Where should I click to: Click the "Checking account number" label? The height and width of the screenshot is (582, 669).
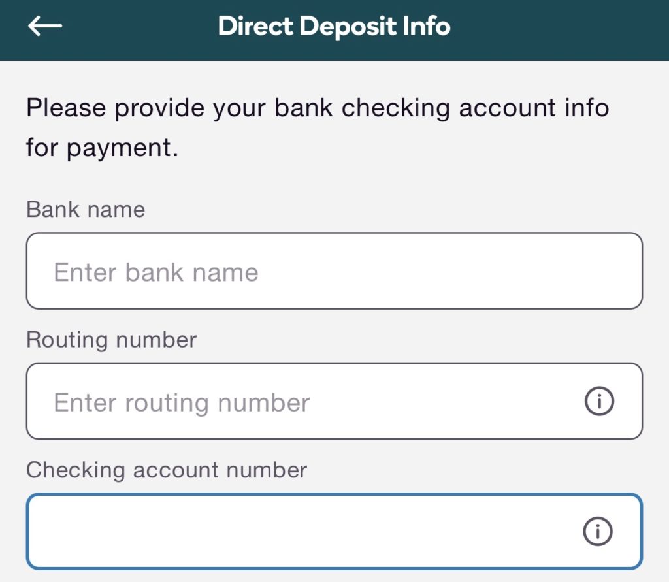click(x=167, y=470)
